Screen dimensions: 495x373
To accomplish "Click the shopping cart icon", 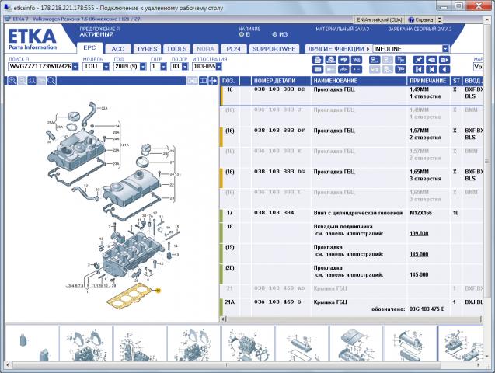I will click(x=401, y=69).
